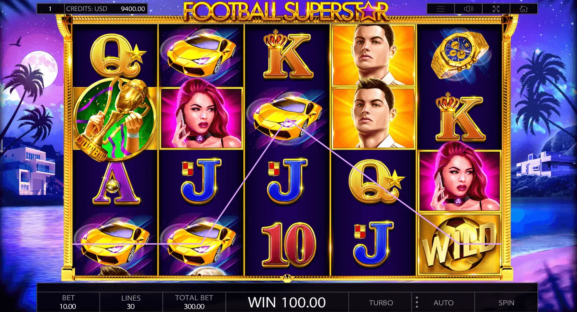Click the red 10 symbol
577x312 pixels.
click(288, 245)
